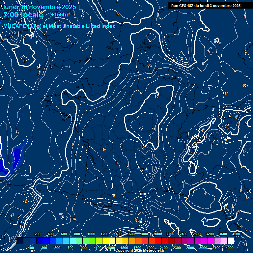This screenshot has width=253, height=253.
Task: Click the legend value '1800'
Action: (144, 234)
